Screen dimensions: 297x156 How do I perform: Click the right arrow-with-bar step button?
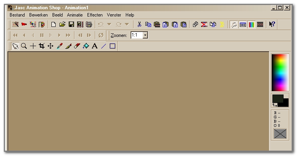[x=89, y=35]
